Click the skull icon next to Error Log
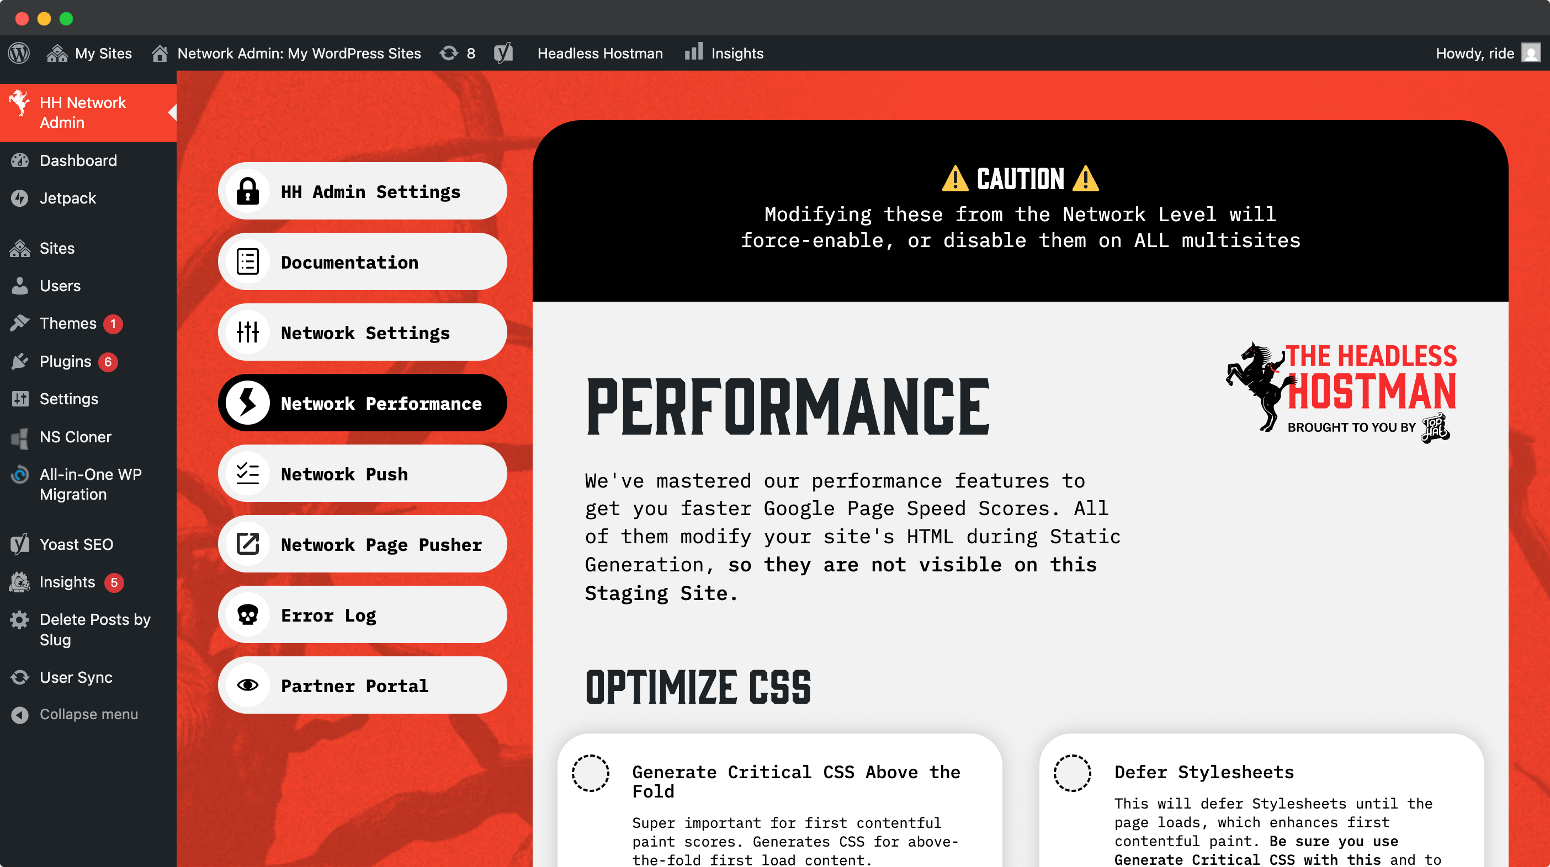The width and height of the screenshot is (1550, 867). coord(247,614)
